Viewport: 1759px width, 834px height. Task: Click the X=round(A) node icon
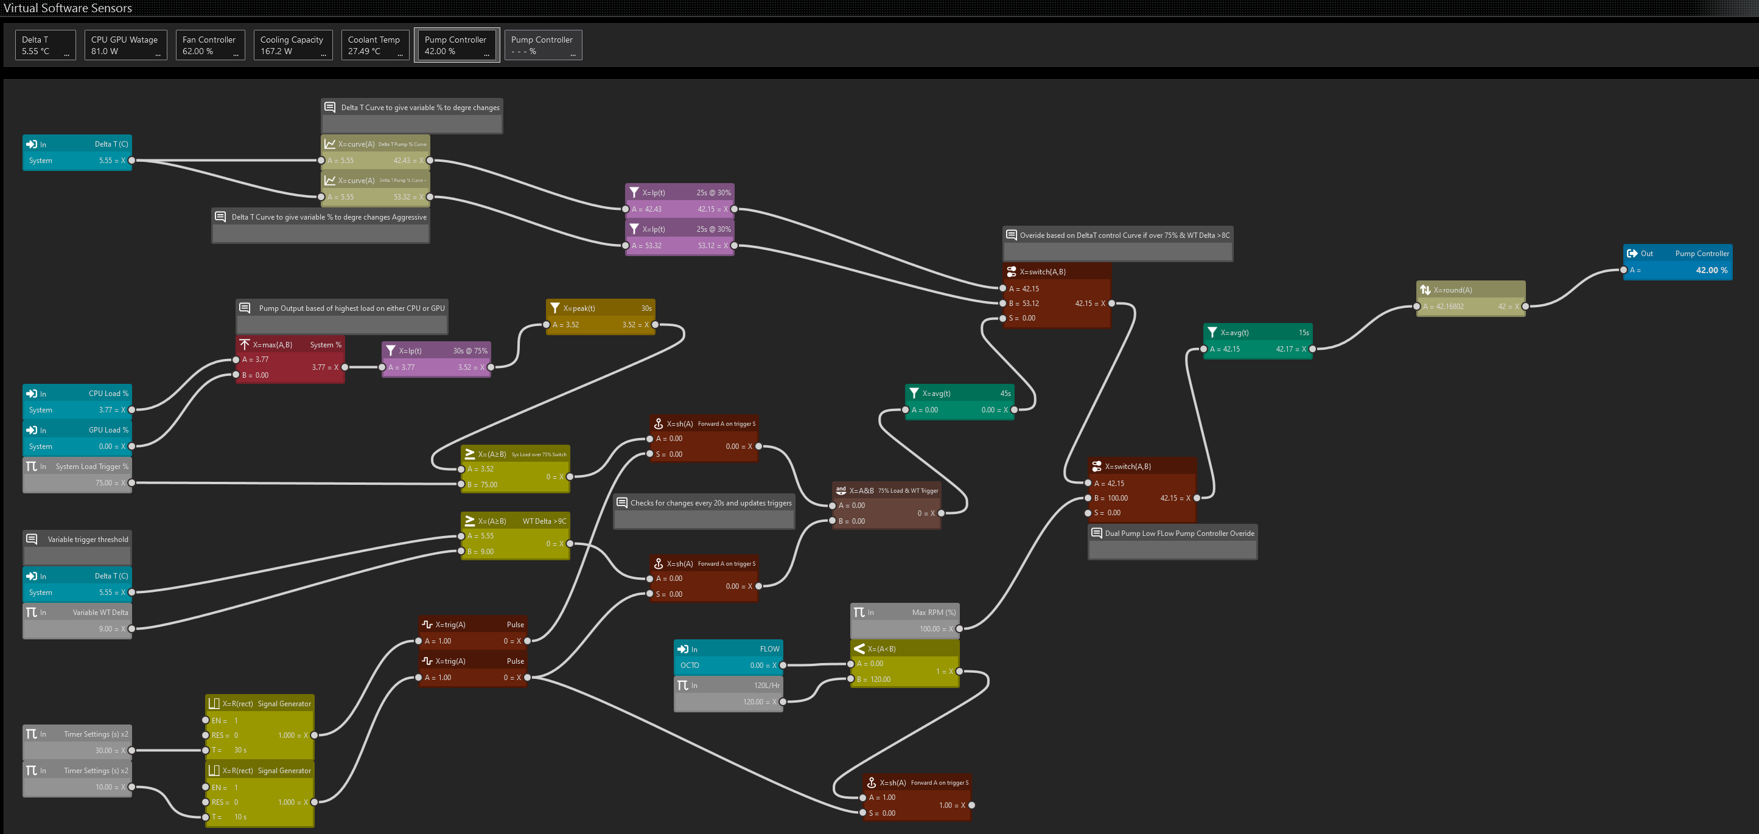point(1425,290)
